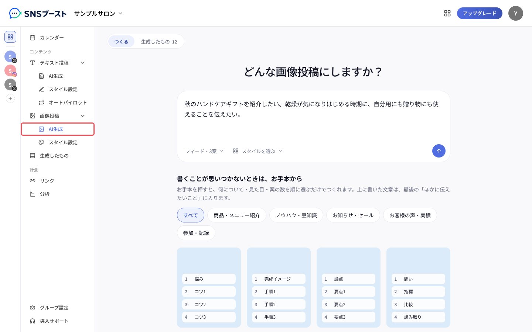This screenshot has height=332, width=532.
Task: Choose the template card starting with 悩み
Action: pyautogui.click(x=209, y=287)
